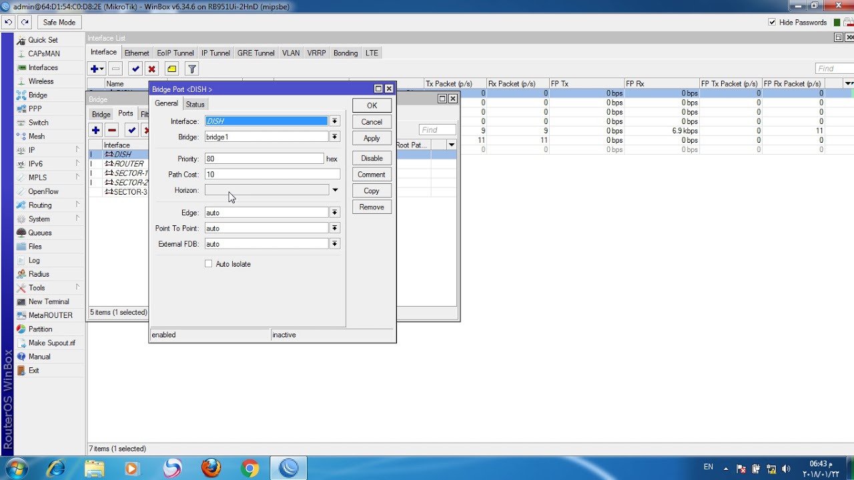Screen dimensions: 854x480
Task: Open the PPP menu
Action: click(x=35, y=109)
